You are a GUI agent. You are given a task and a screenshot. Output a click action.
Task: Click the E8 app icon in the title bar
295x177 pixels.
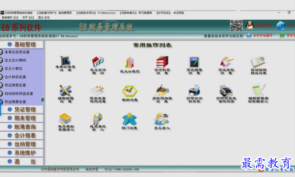2,13
